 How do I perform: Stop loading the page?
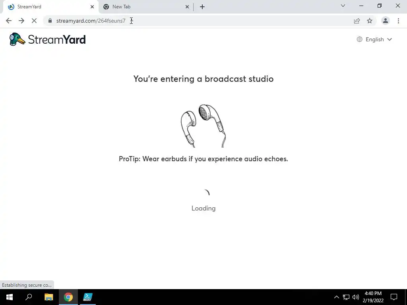(34, 21)
